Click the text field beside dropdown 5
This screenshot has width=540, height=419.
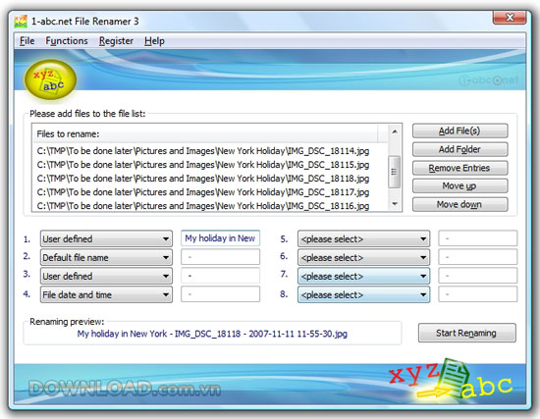pos(478,238)
